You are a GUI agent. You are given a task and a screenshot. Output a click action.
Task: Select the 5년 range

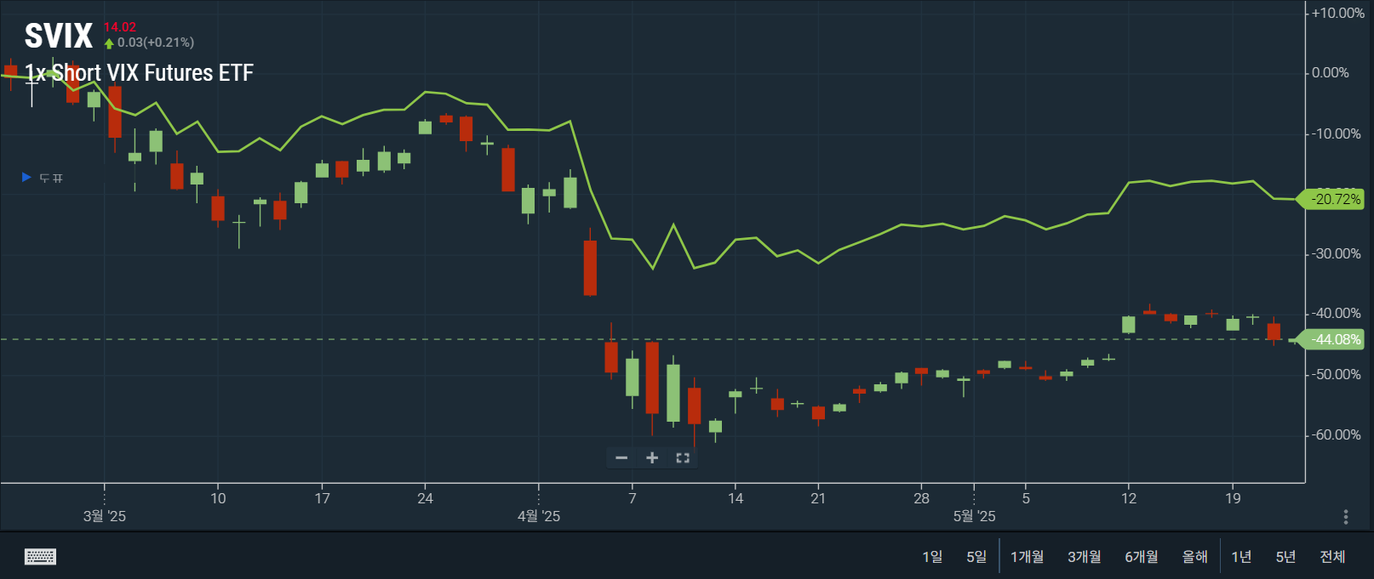click(x=1285, y=557)
